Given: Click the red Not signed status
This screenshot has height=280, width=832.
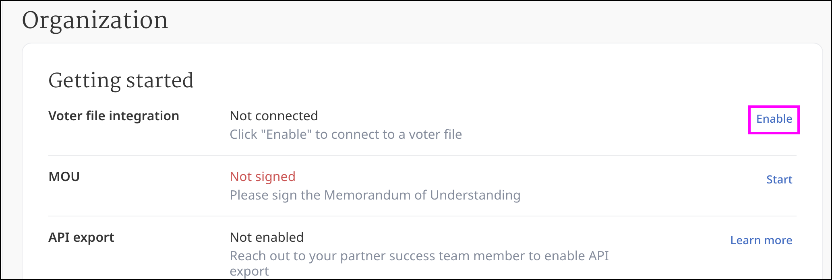Looking at the screenshot, I should (263, 177).
